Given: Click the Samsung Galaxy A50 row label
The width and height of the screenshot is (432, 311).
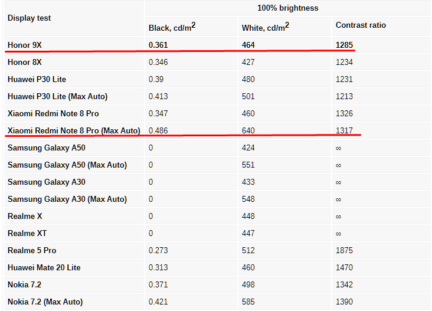Looking at the screenshot, I should point(46,148).
